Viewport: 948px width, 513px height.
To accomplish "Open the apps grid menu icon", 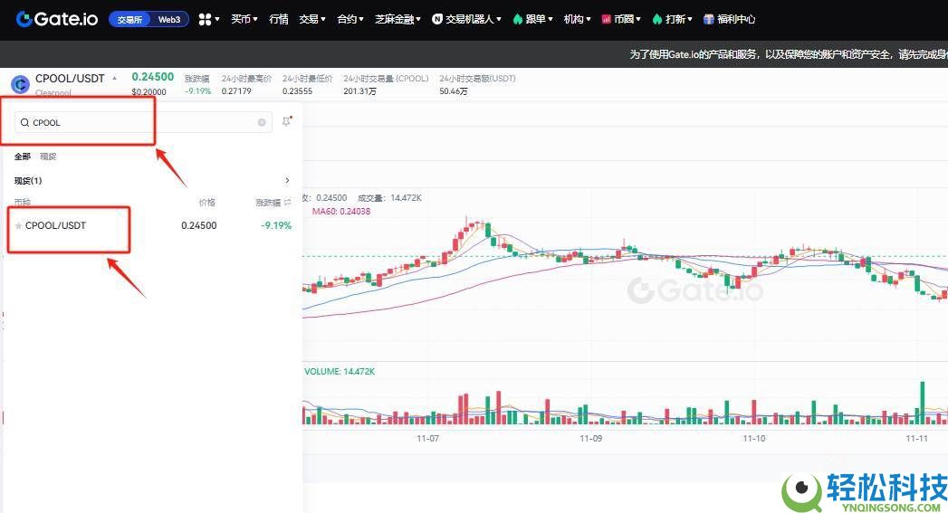I will [x=206, y=19].
